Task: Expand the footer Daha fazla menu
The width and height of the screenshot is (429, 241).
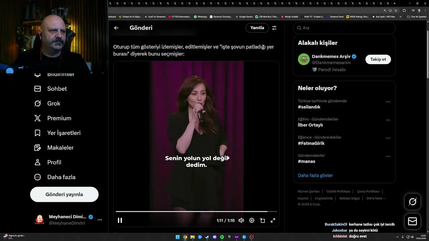Action: 376,198
